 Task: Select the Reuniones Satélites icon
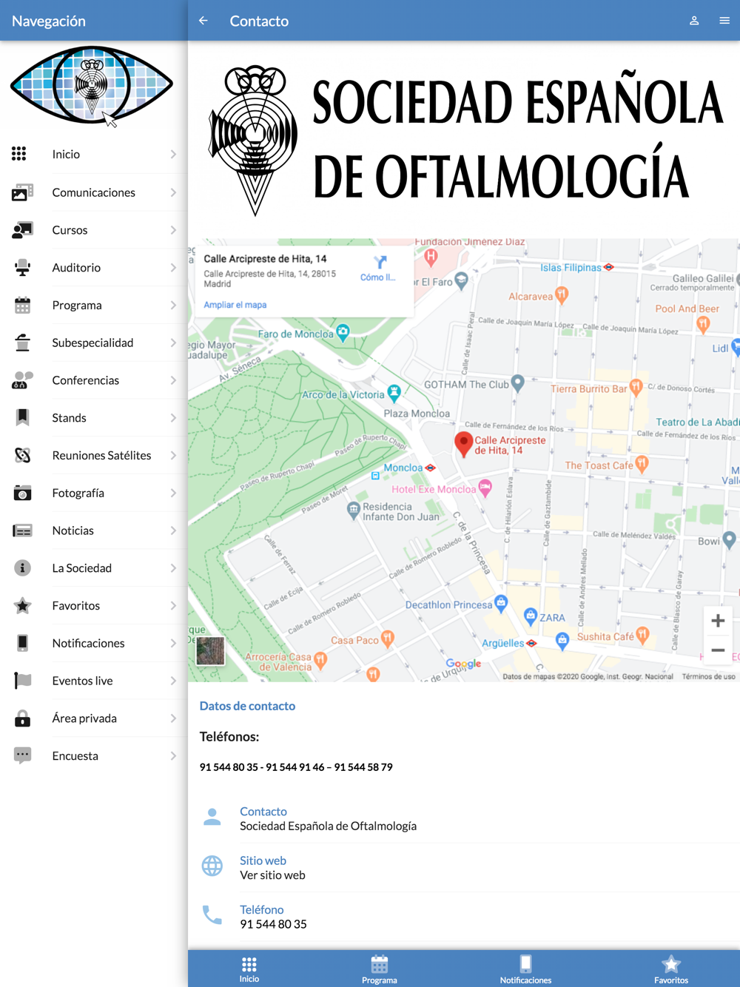22,456
